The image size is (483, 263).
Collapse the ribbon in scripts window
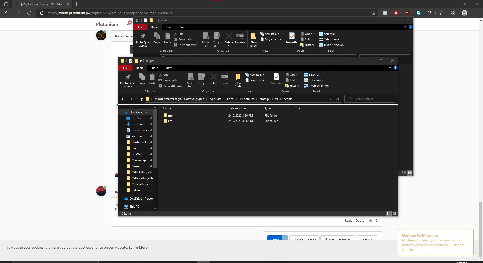(390, 68)
